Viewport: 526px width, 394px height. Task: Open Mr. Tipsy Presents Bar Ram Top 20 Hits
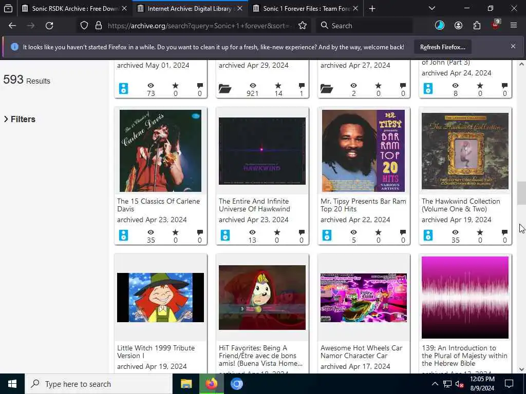click(363, 205)
